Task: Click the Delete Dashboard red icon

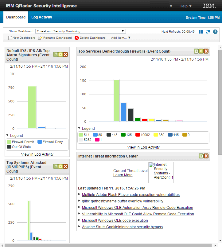Action: pos(77,38)
